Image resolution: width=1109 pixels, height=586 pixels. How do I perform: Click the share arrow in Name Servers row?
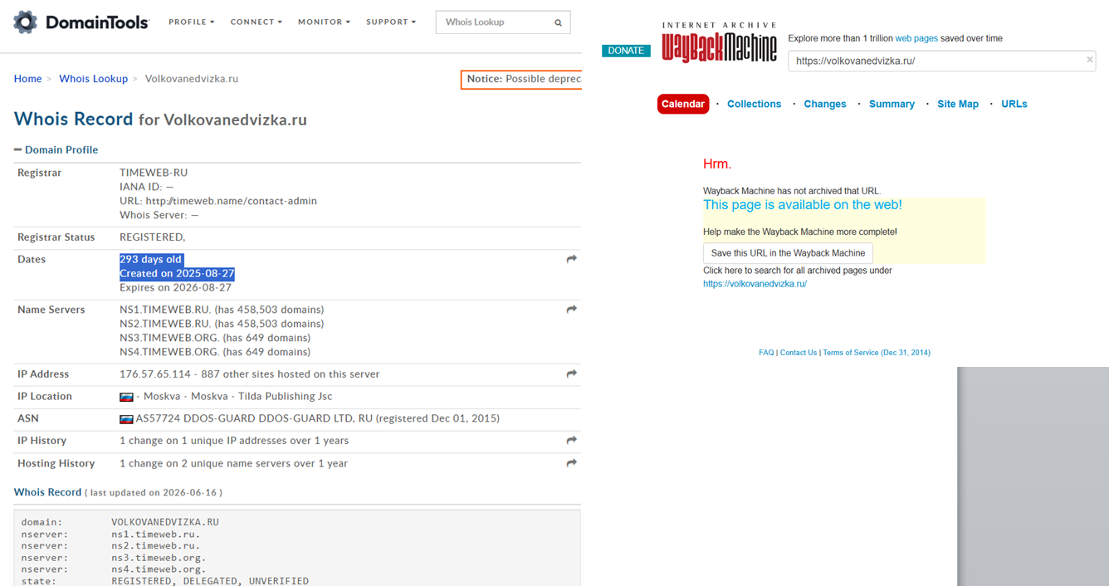[571, 310]
